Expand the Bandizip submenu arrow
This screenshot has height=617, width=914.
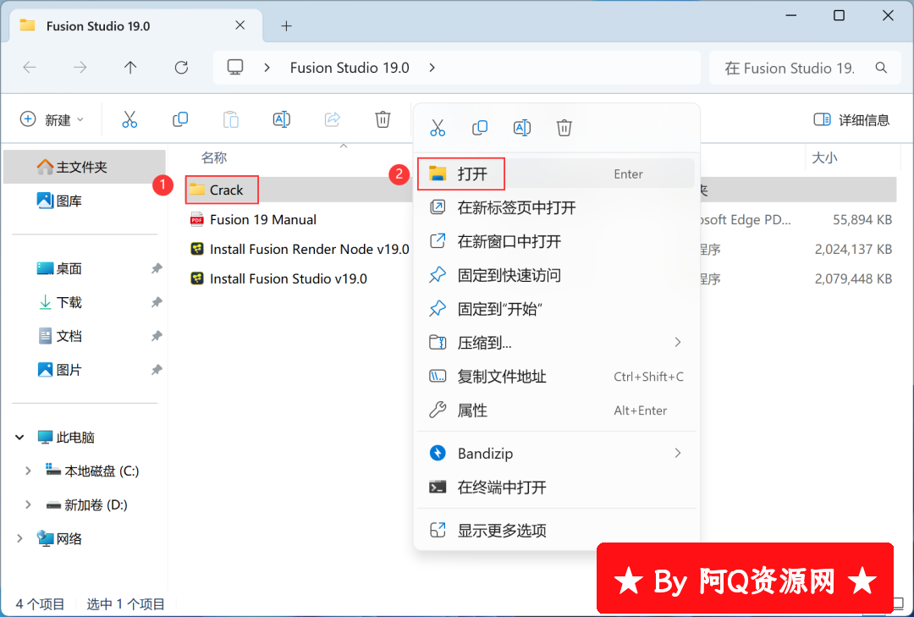click(x=677, y=453)
